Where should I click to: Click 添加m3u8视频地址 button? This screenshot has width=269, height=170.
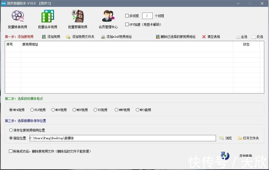tap(116, 37)
